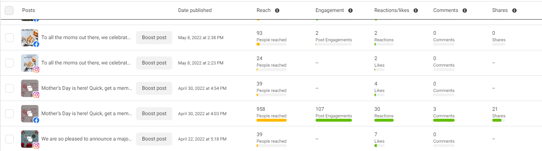Click the Engagement column info icon
This screenshot has height=151, width=542.
(x=350, y=11)
